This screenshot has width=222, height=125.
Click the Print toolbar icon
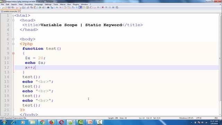click(23, 7)
